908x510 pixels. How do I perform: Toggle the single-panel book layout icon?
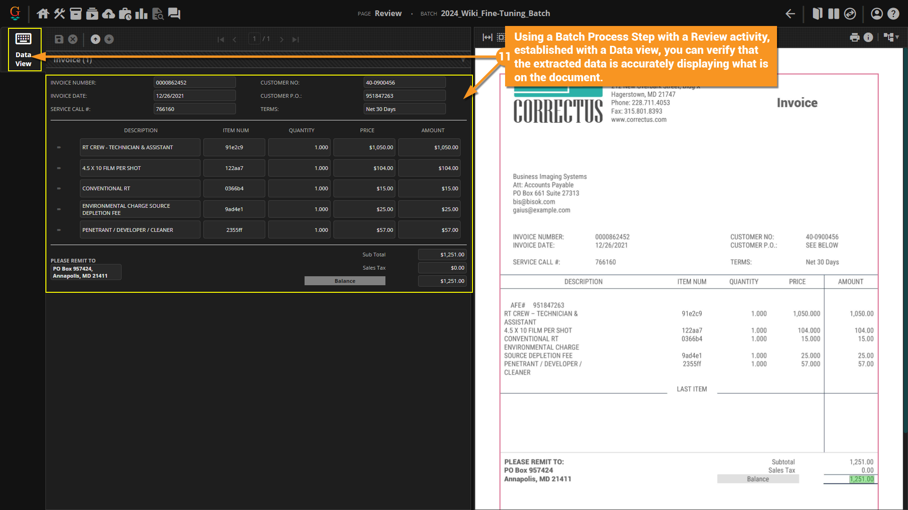click(817, 14)
